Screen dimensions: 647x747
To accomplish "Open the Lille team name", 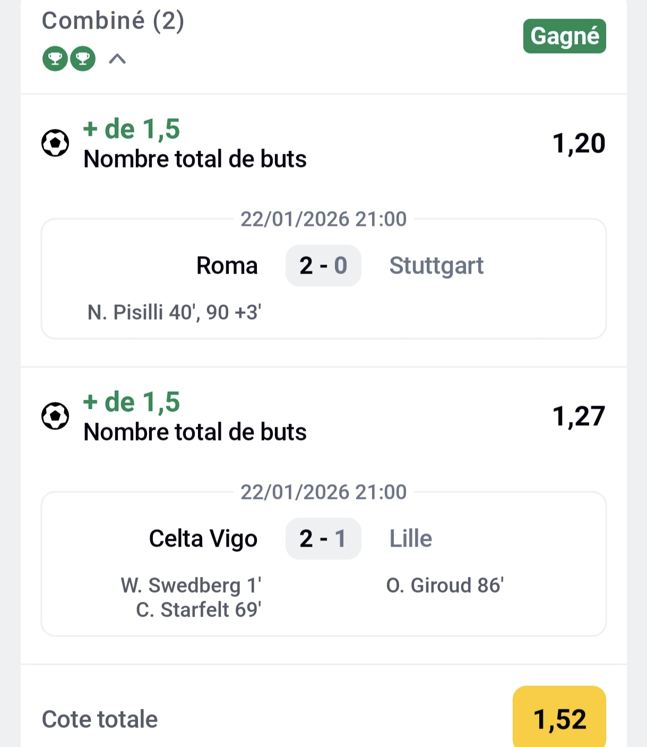I will click(x=411, y=539).
